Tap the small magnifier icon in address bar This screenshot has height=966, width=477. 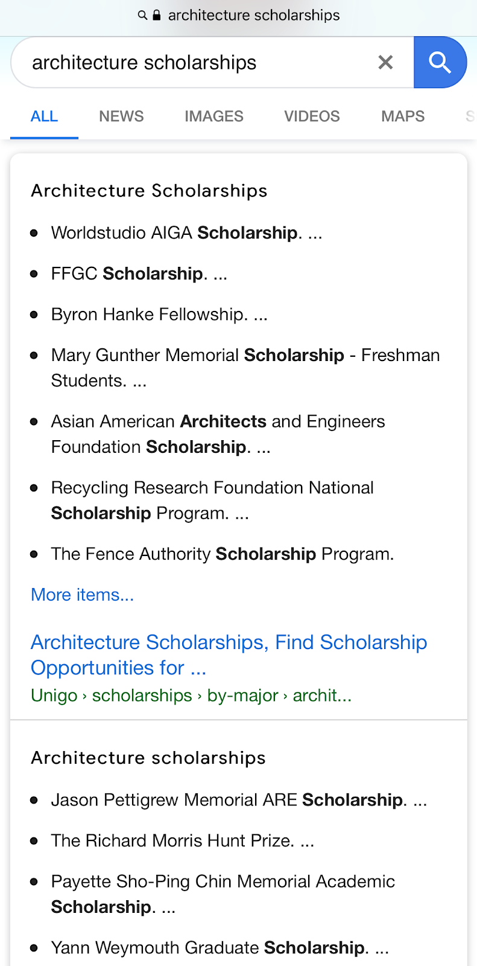(142, 15)
